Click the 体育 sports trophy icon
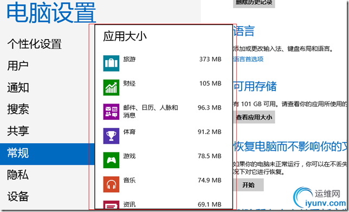The image size is (349, 212). point(111,136)
